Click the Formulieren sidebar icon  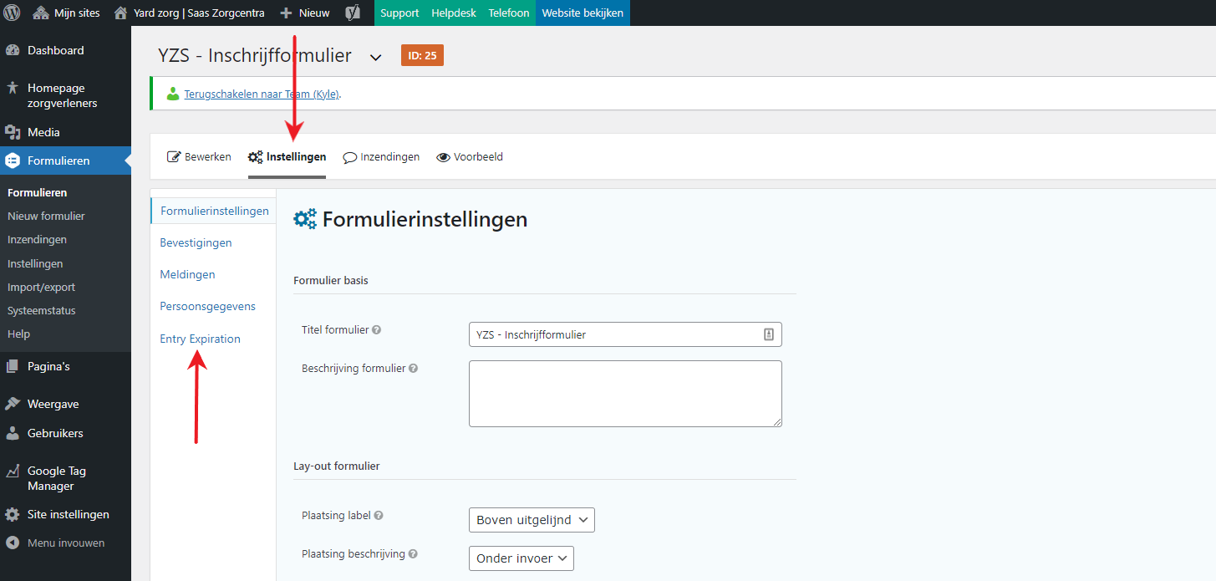click(x=13, y=161)
